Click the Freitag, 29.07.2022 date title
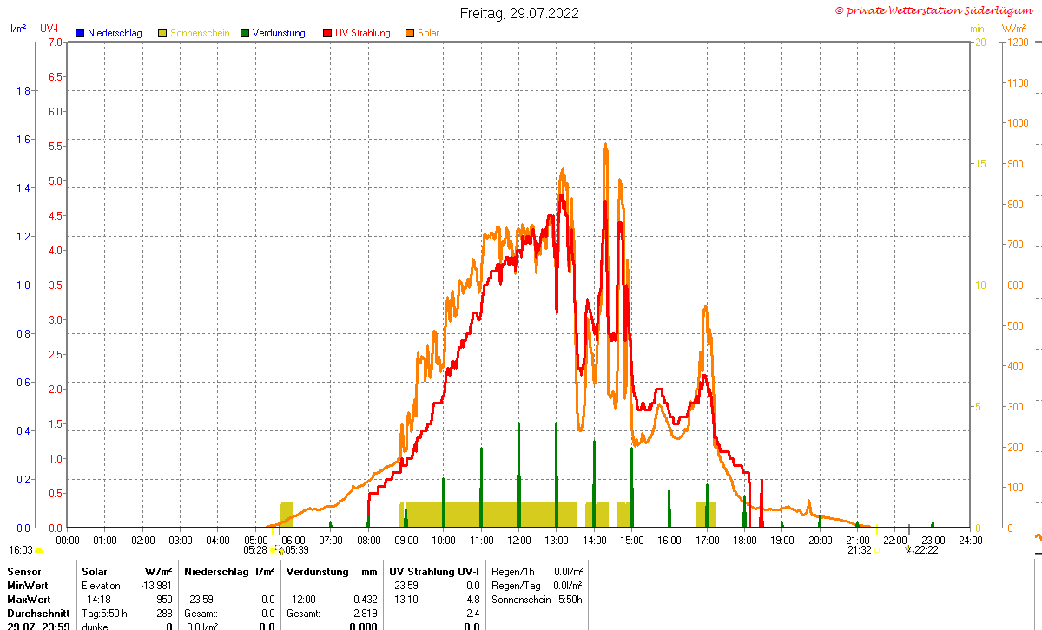The width and height of the screenshot is (1042, 630). 519,13
